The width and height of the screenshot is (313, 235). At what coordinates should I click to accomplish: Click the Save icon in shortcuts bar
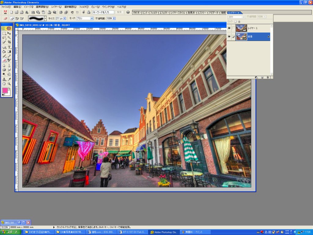pos(33,12)
